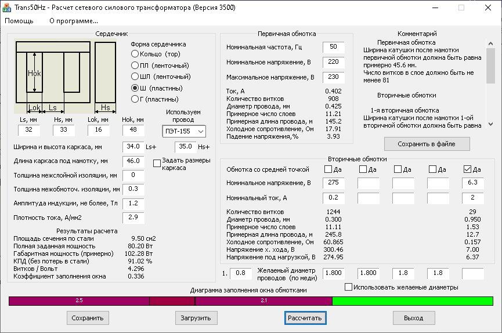Open the Помощь menu
This screenshot has width=502, height=333.
point(19,21)
